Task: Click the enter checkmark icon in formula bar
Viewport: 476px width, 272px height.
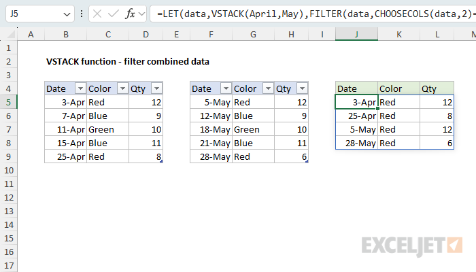Action: 114,14
